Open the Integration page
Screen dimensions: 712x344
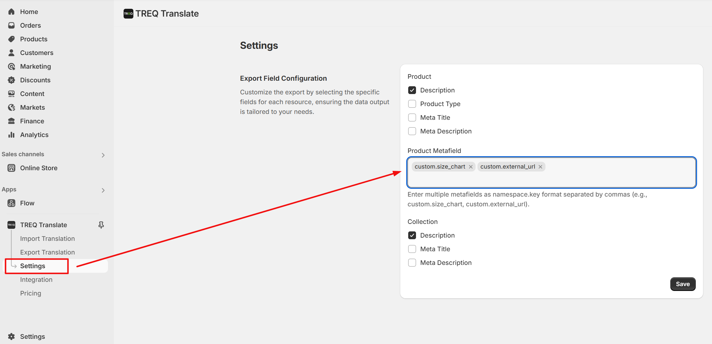(x=36, y=280)
